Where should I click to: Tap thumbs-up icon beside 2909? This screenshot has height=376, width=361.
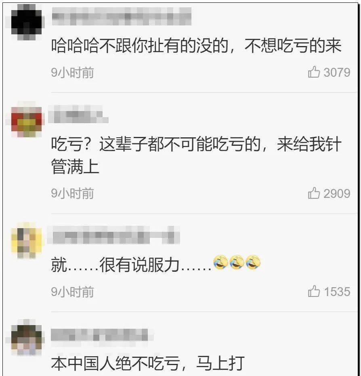(314, 193)
